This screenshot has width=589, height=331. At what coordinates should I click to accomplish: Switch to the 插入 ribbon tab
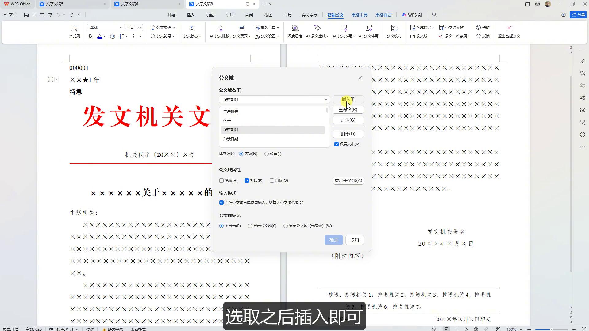pos(191,15)
